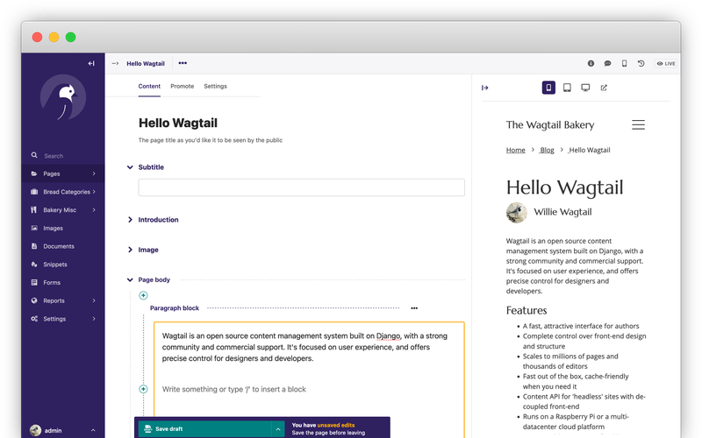Collapse the sidebar with the arrow icon

(91, 63)
